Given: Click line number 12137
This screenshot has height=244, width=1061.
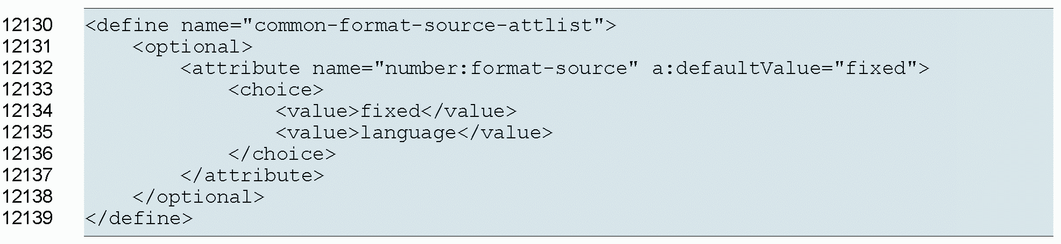Looking at the screenshot, I should [x=27, y=175].
